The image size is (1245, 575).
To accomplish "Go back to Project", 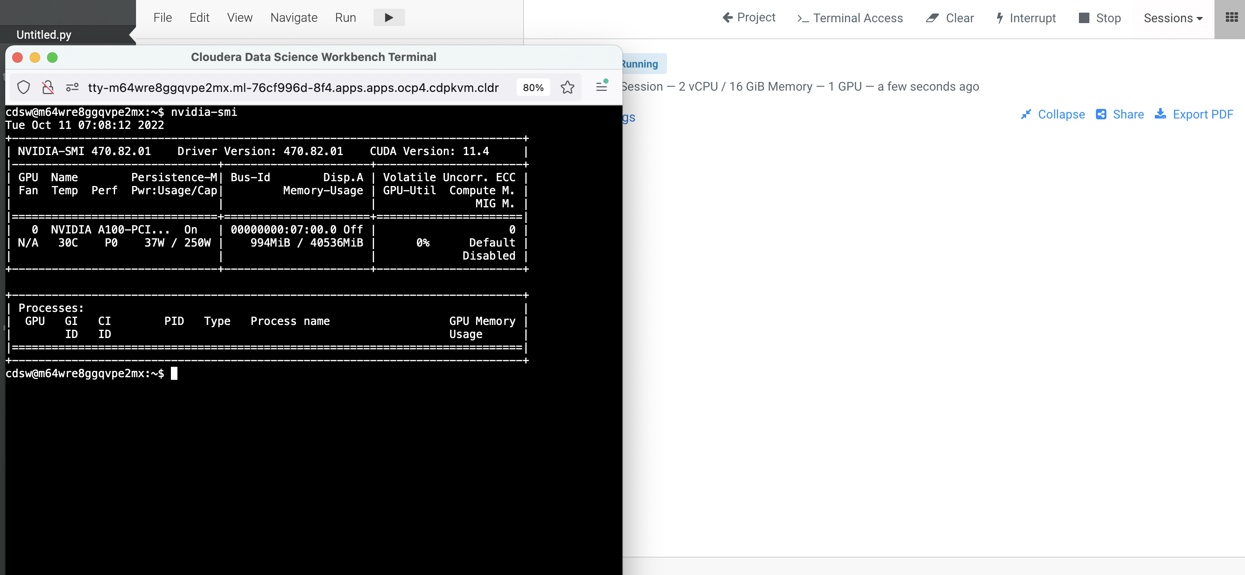I will (748, 18).
